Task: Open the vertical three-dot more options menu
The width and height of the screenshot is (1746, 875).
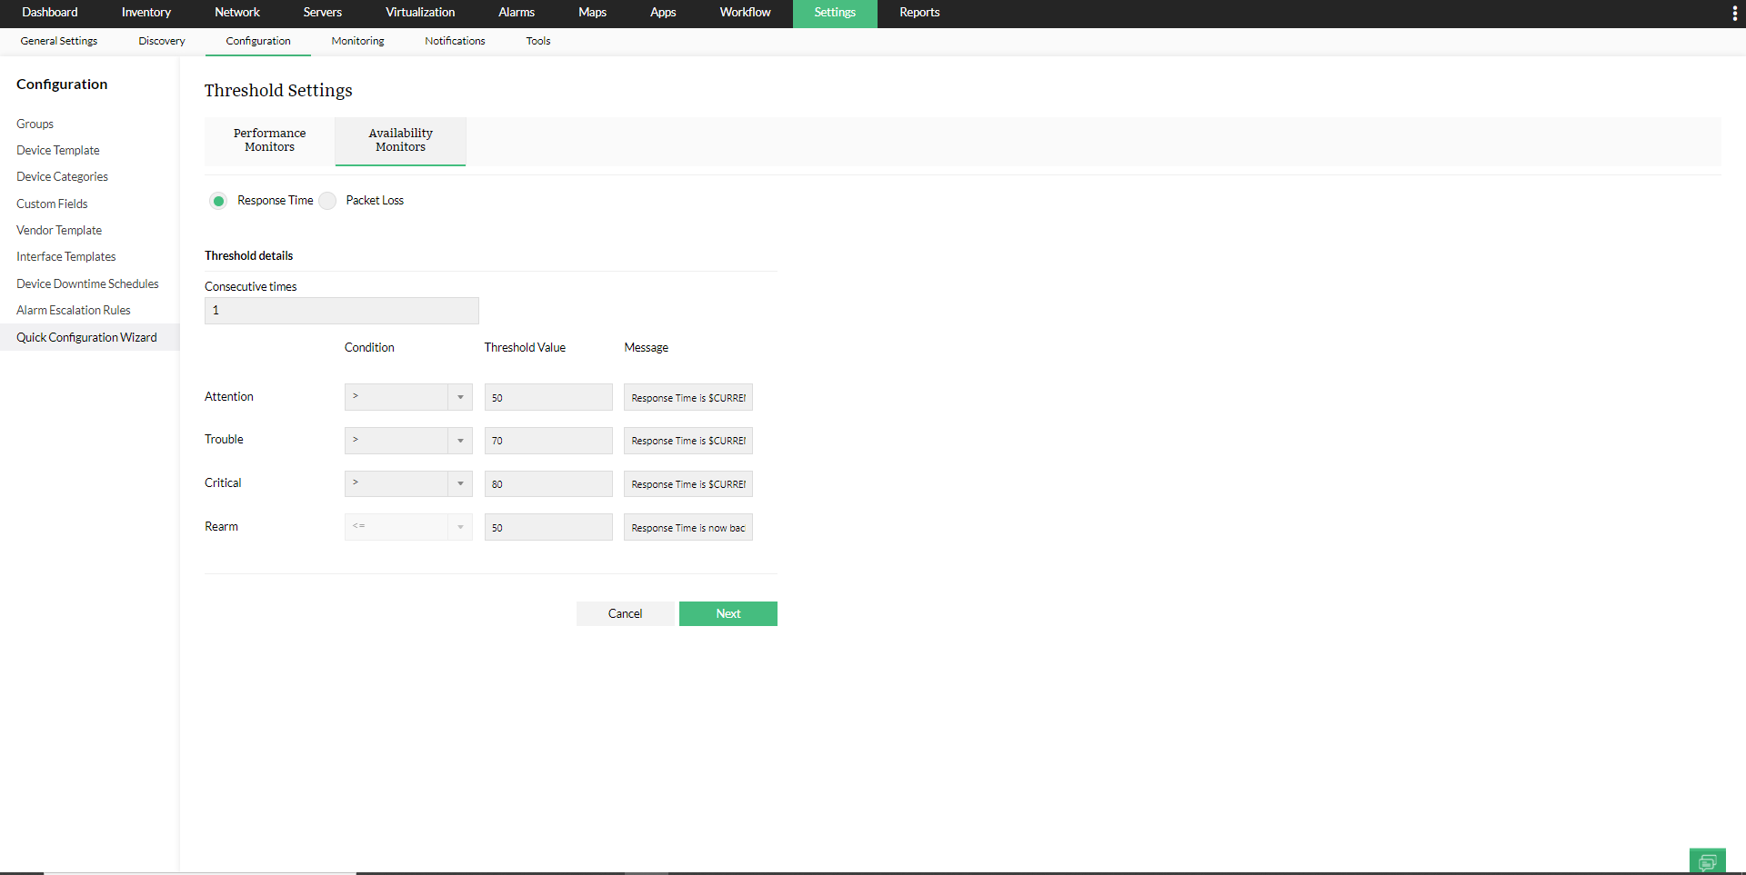Action: coord(1735,14)
